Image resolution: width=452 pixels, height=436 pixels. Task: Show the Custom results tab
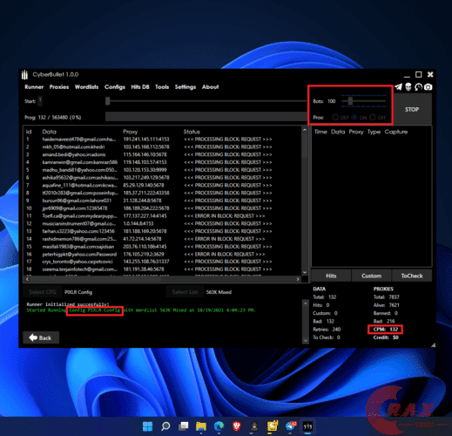pos(372,276)
